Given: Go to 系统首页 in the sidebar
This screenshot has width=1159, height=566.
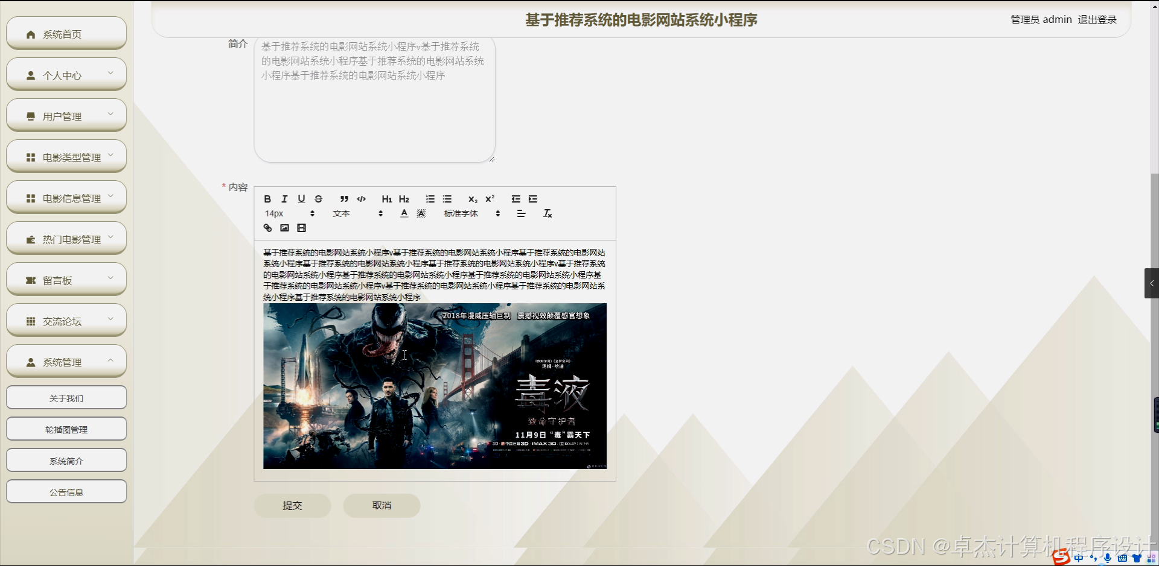Looking at the screenshot, I should click(x=66, y=34).
